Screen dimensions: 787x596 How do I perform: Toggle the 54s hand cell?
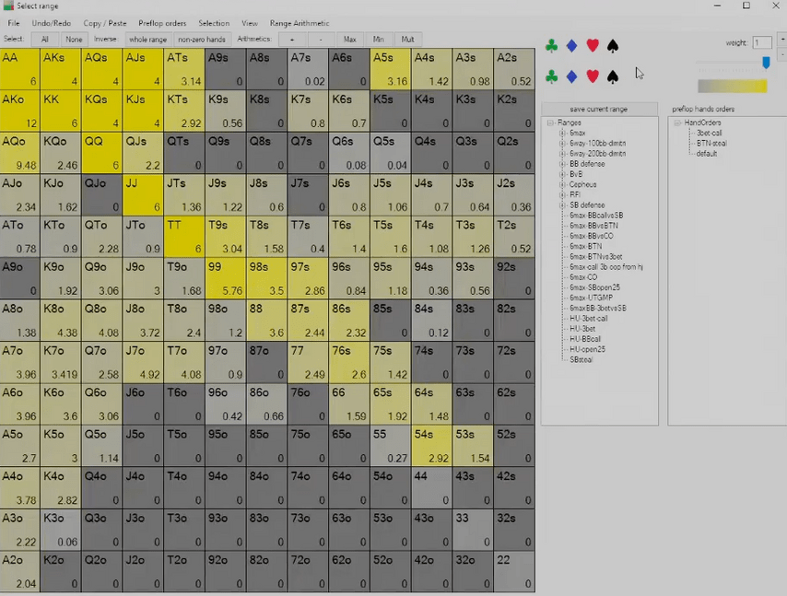point(431,445)
